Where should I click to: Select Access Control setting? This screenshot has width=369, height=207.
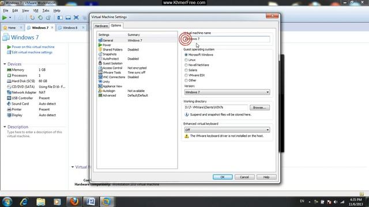click(137, 68)
